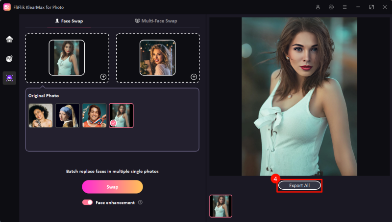Open the Home page from sidebar

9,39
